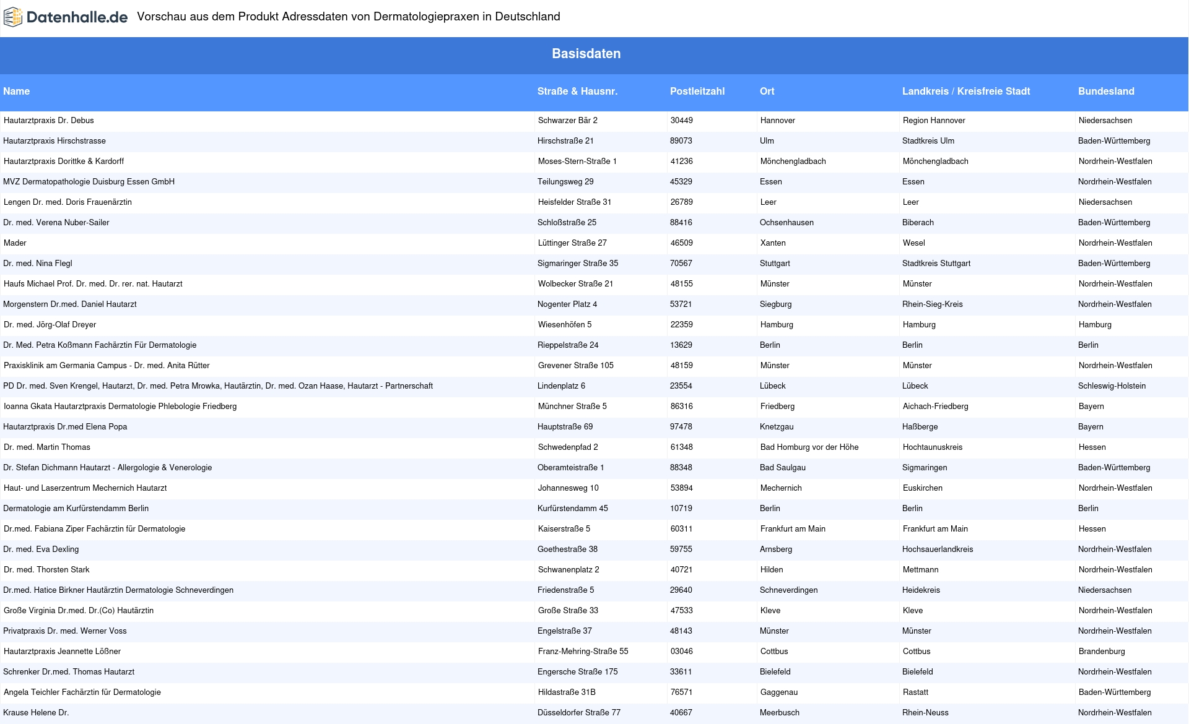Select Dermatologie am Kurfürstendamm Berlin

pyautogui.click(x=76, y=509)
